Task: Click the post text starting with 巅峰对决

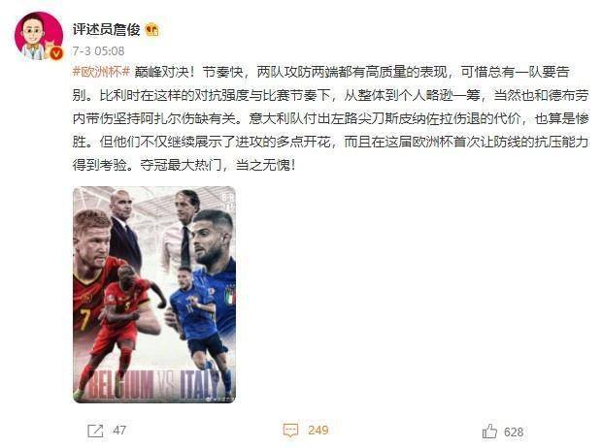Action: (330, 118)
